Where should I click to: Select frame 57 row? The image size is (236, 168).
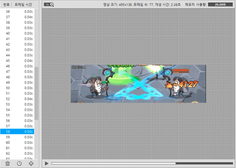pyautogui.click(x=17, y=126)
